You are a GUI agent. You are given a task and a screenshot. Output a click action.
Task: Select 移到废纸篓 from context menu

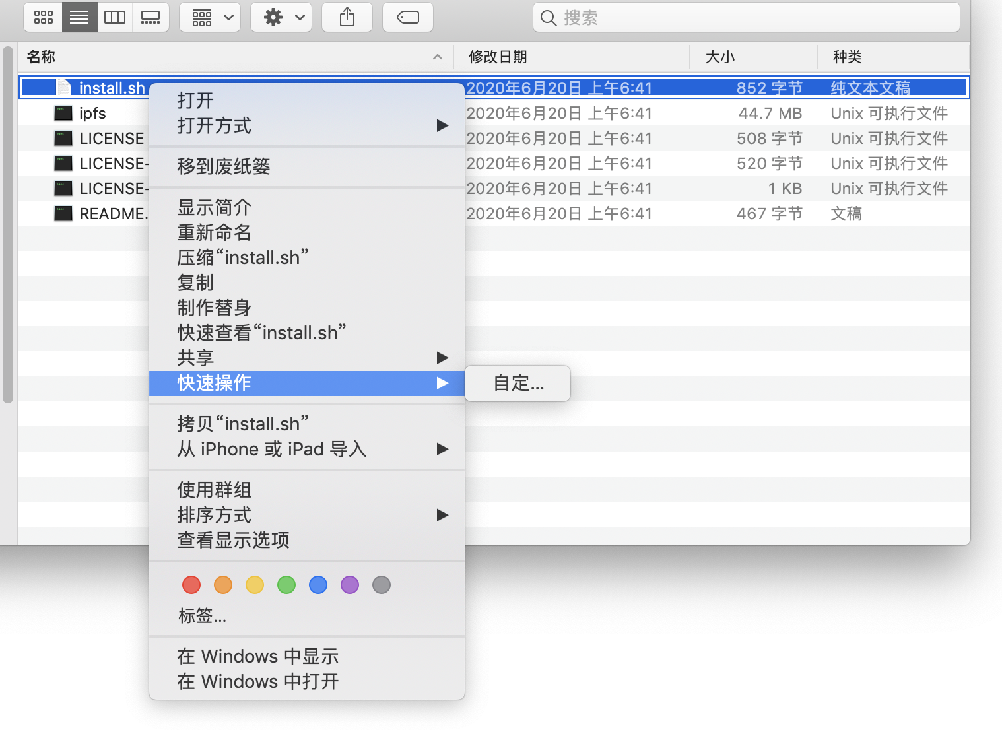(x=222, y=166)
